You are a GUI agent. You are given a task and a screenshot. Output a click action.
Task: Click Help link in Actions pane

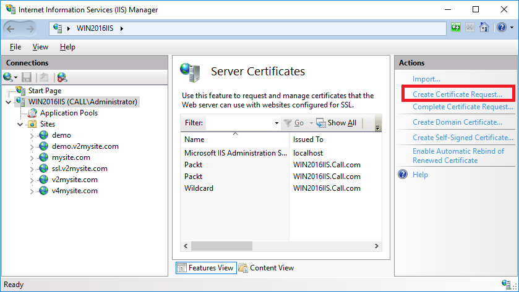tap(420, 175)
